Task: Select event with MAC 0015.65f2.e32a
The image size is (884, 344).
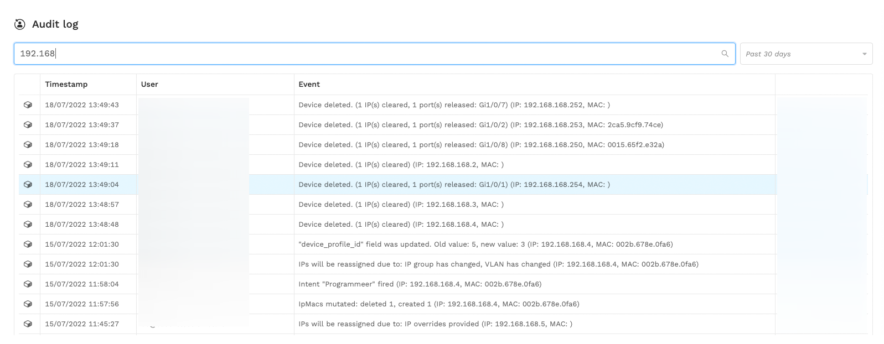Action: point(482,145)
